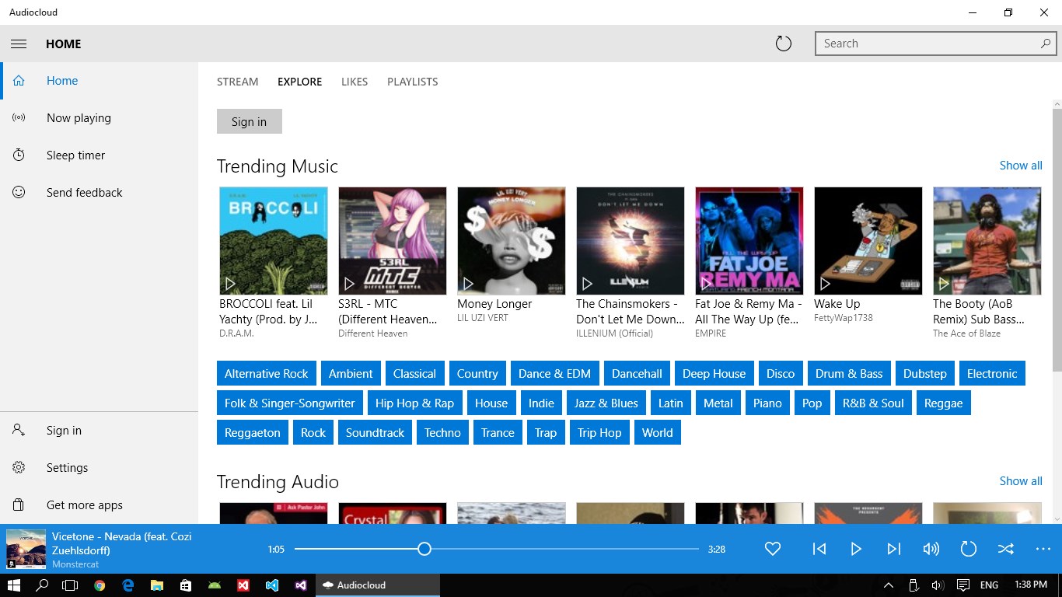Switch to the EXPLORE tab

click(299, 82)
